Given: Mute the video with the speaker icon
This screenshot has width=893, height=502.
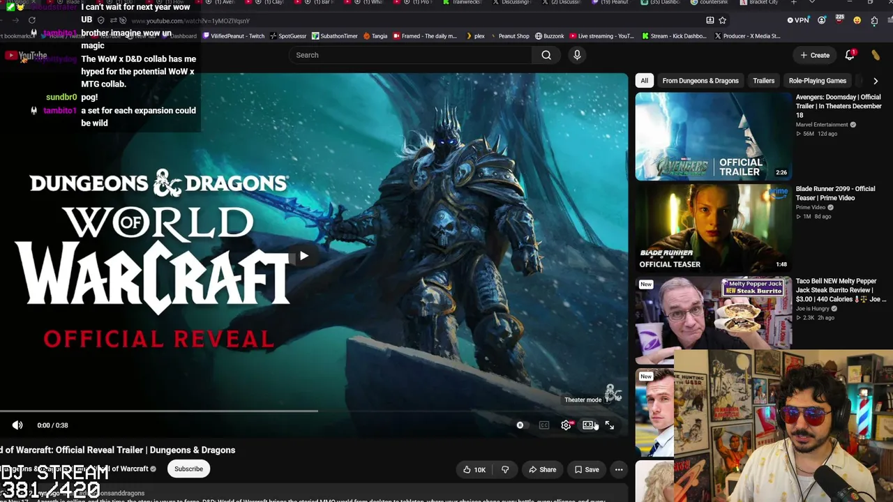Looking at the screenshot, I should (x=17, y=425).
